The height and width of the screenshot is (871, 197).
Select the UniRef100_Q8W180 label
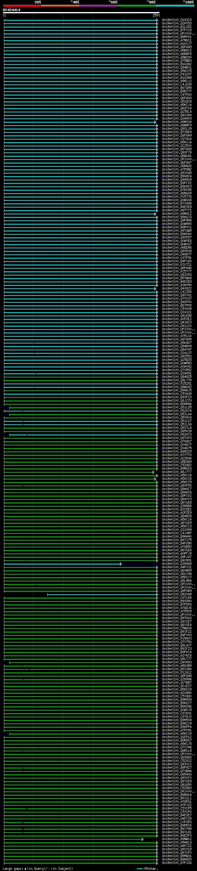(177, 57)
